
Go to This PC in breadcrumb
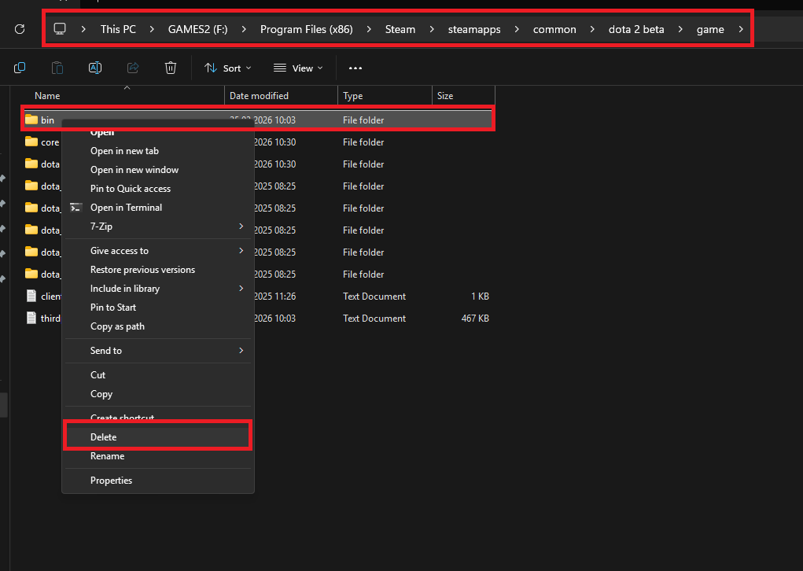118,29
